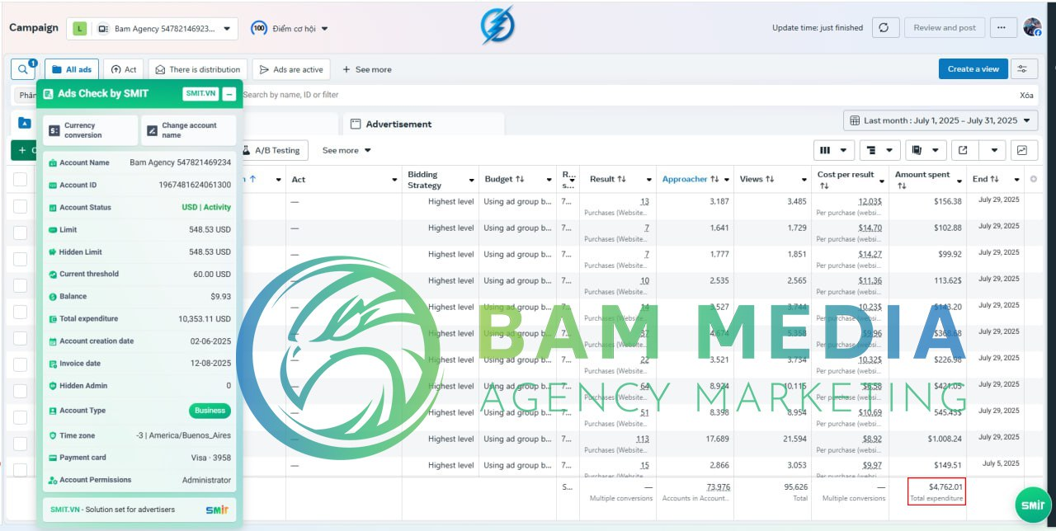Sort by Budget column arrows
Screen dimensions: 1056x531
(520, 179)
